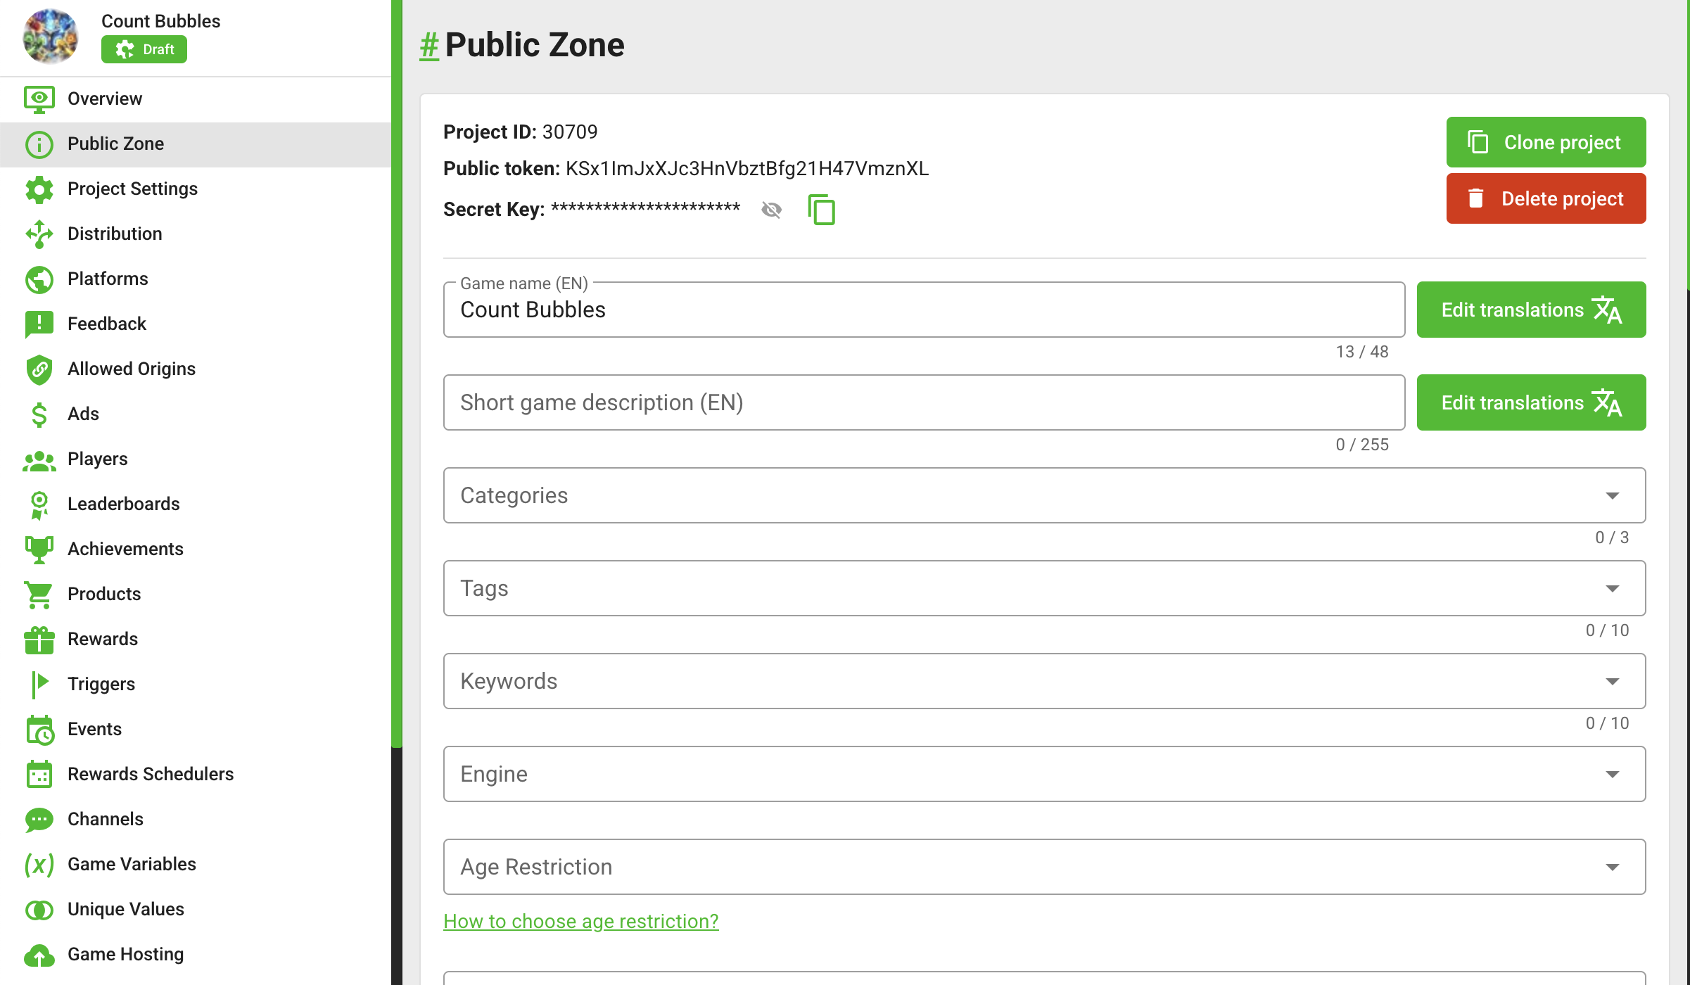Navigate to Game Hosting section
Screen dimensions: 1690x985
pyautogui.click(x=196, y=954)
